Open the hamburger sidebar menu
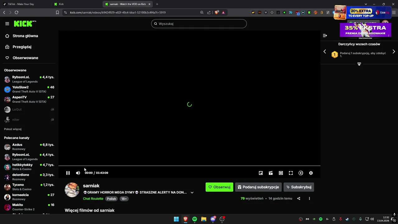398x224 pixels. [7, 24]
